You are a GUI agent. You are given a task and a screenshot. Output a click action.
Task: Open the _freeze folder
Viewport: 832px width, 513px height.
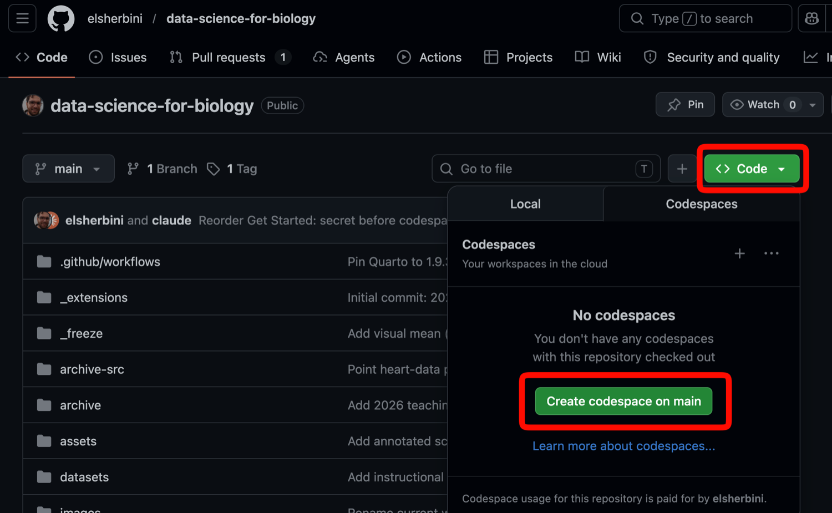[x=82, y=333]
